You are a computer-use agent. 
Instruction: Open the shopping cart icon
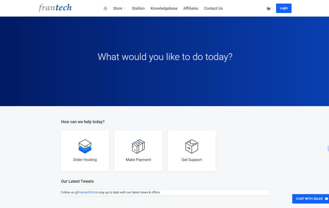[269, 8]
